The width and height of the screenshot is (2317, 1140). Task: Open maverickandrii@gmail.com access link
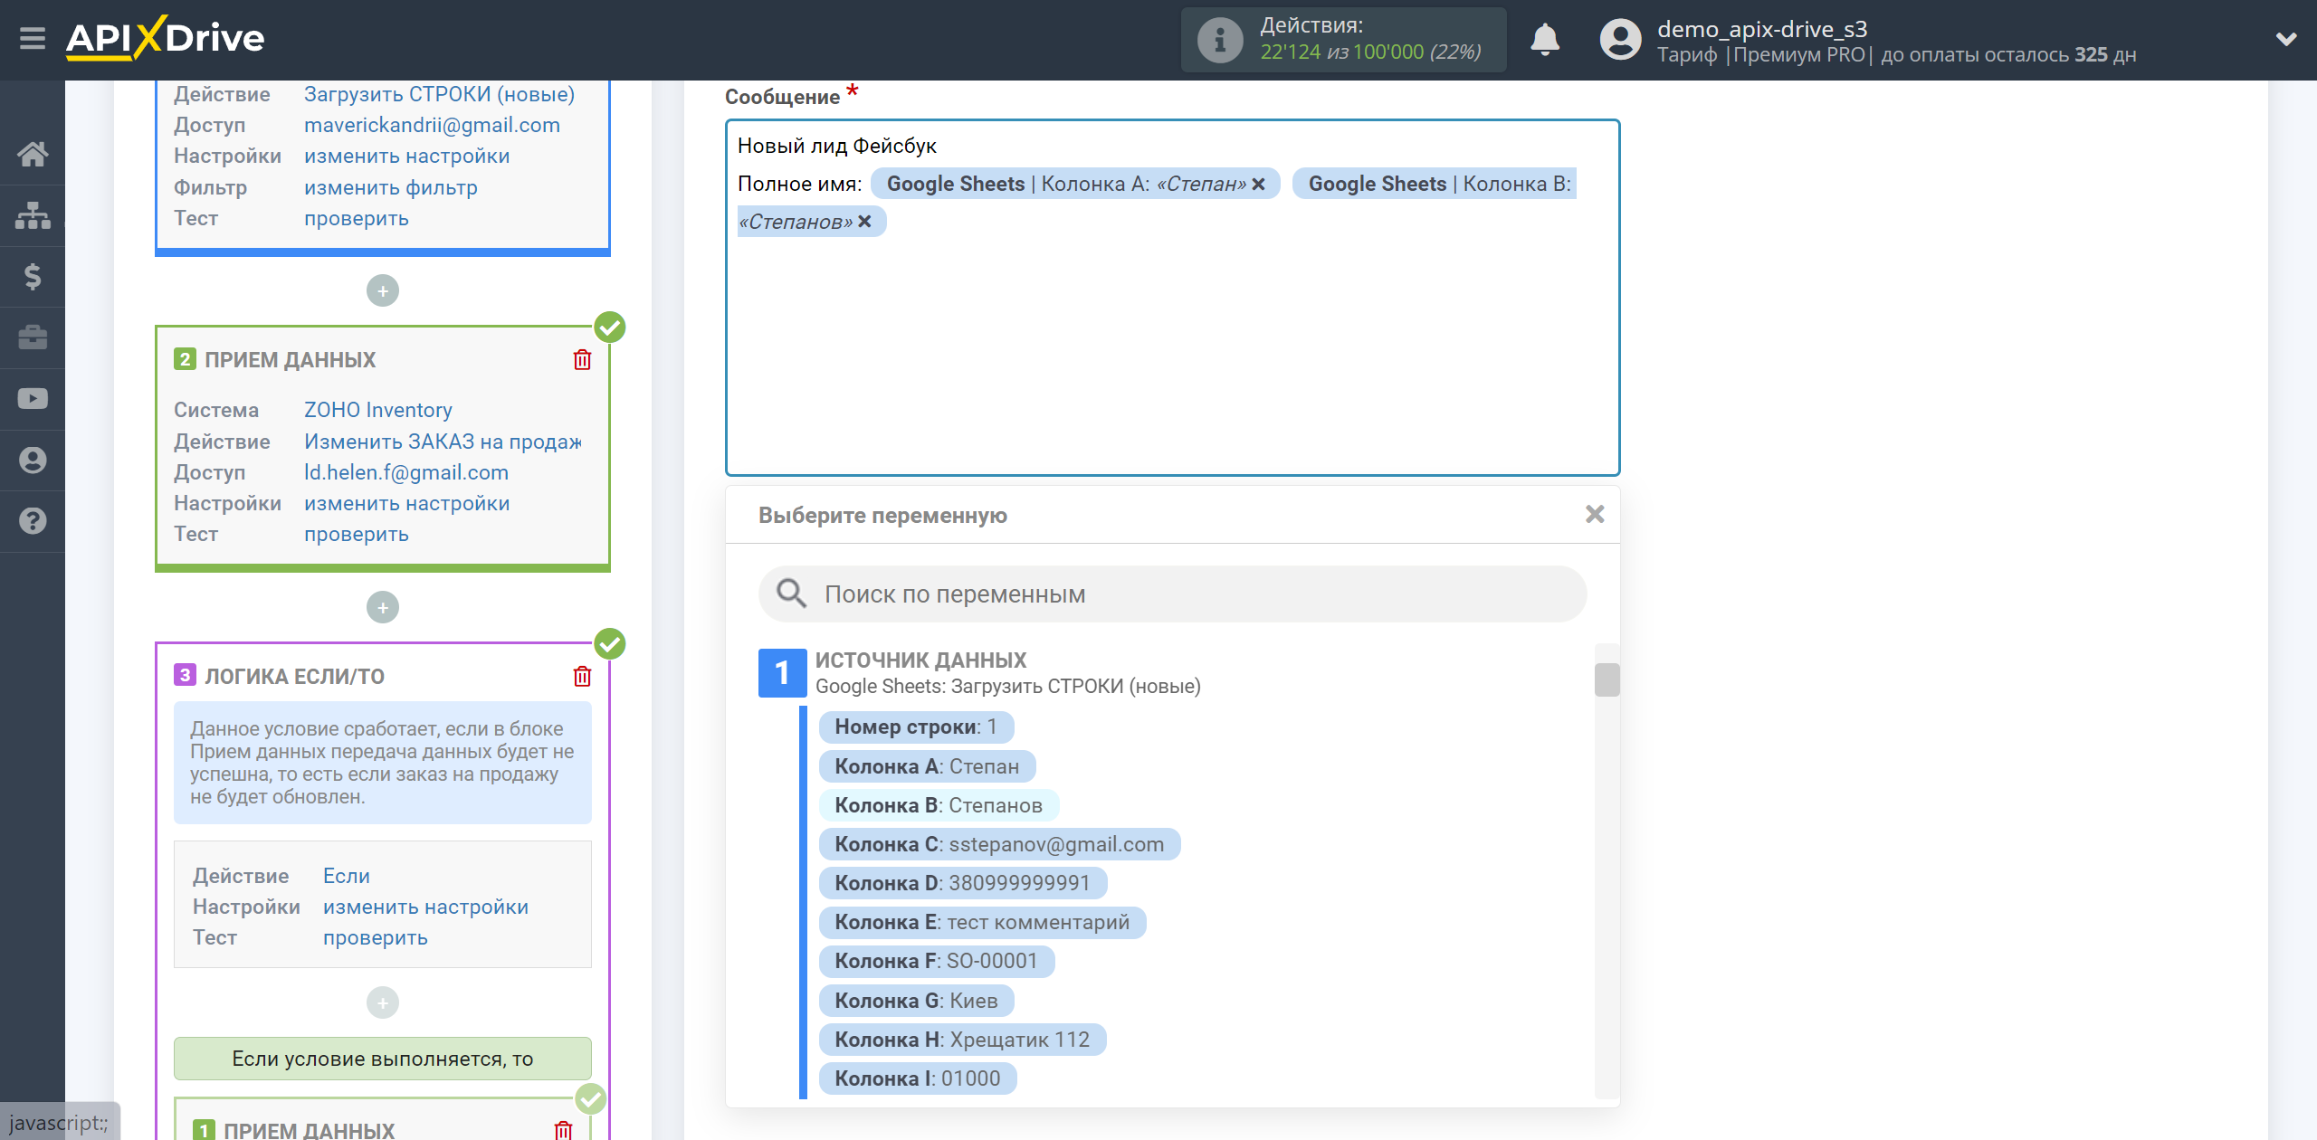coord(432,125)
